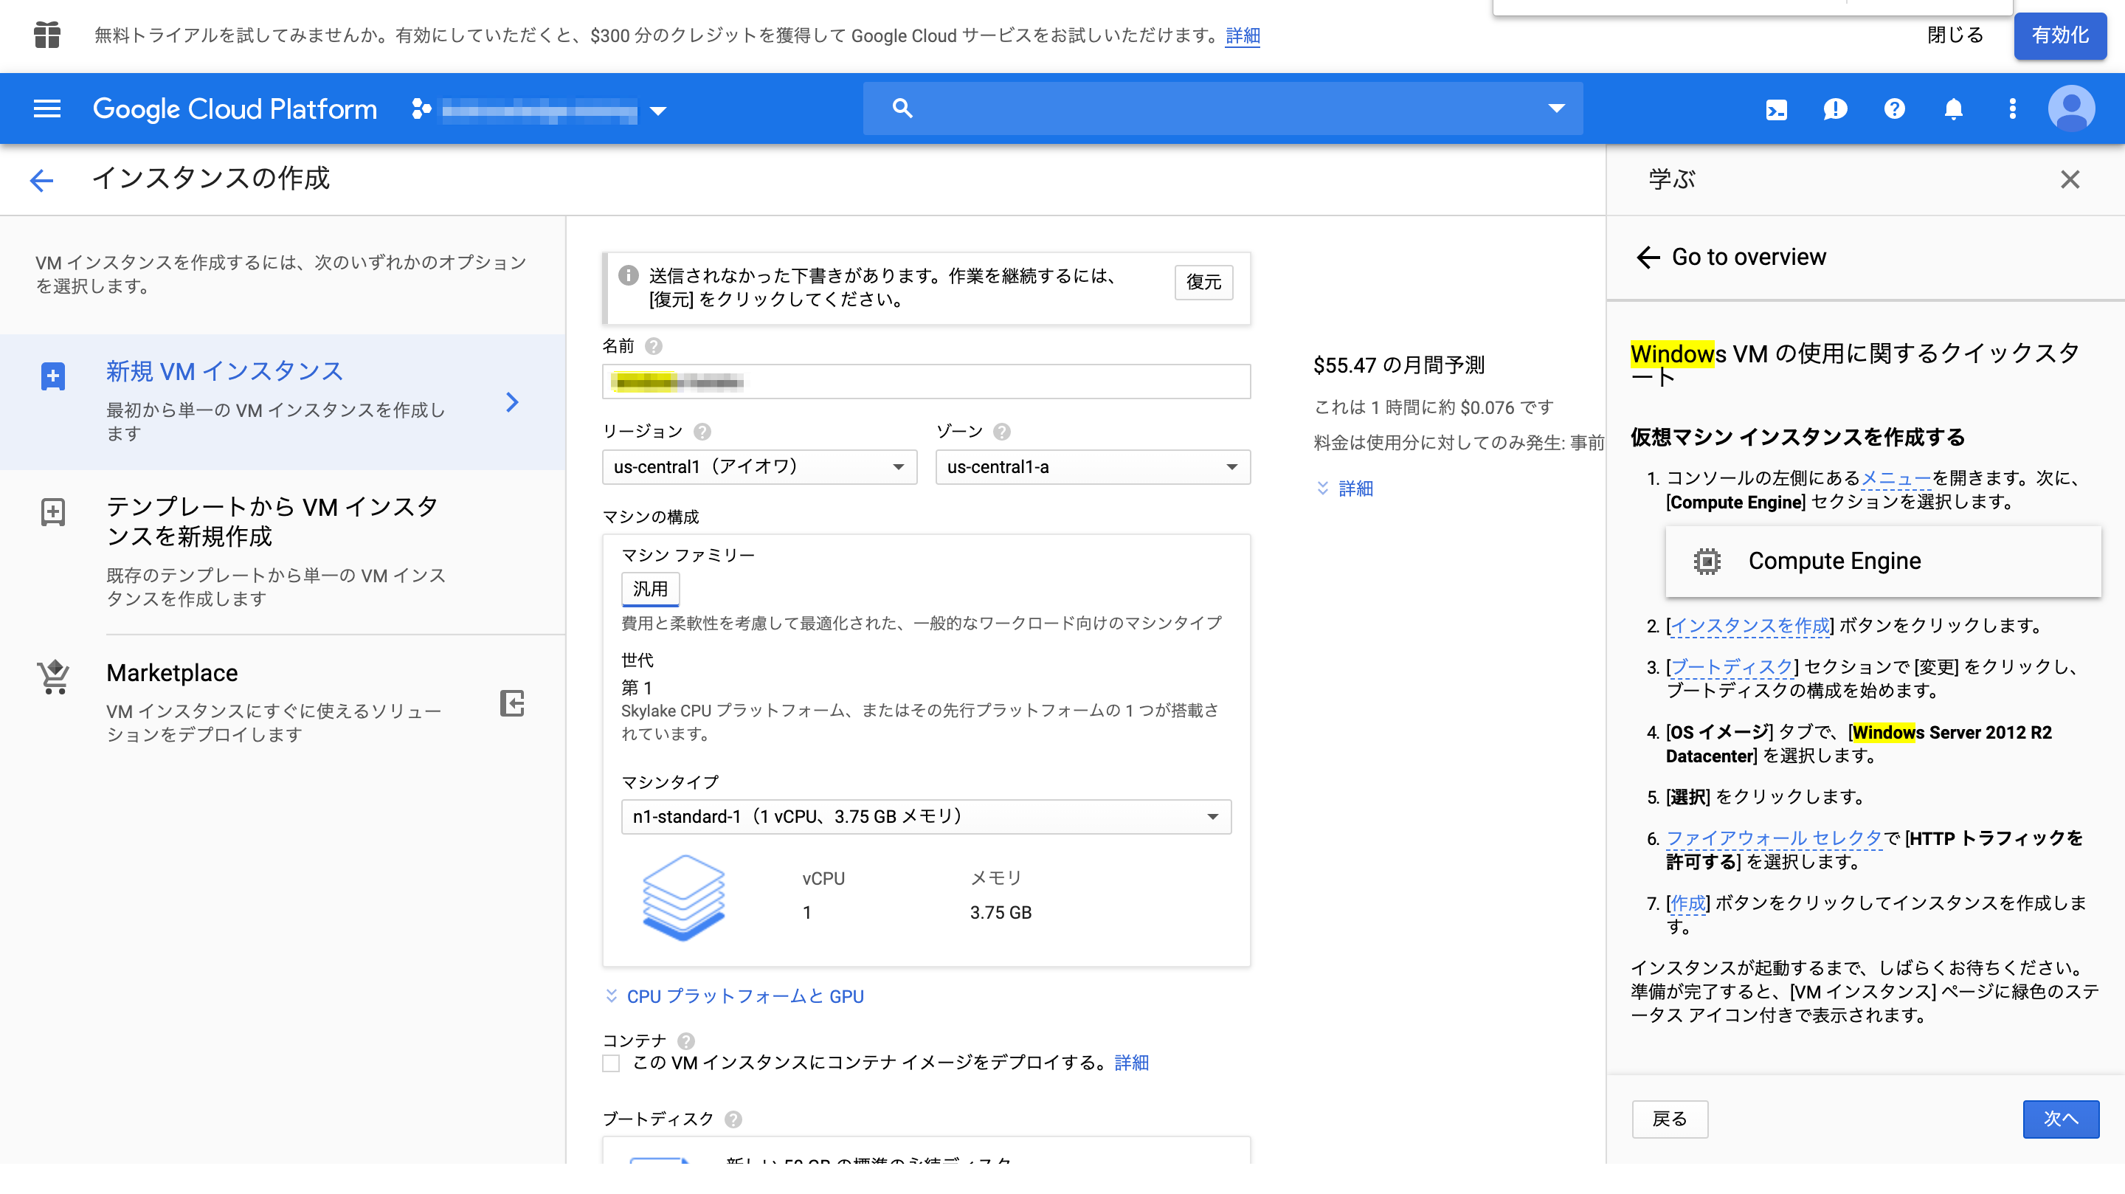Activate the Cloud Shell terminal icon
The width and height of the screenshot is (2125, 1194).
pos(1776,108)
